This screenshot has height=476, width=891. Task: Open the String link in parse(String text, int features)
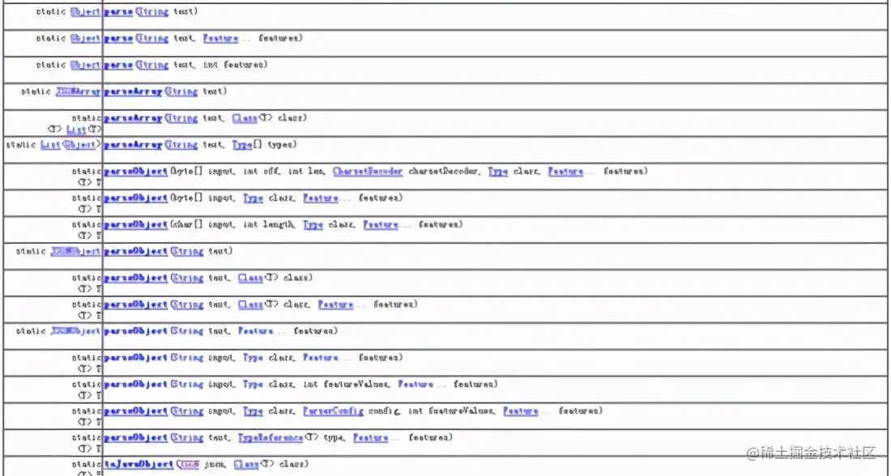pyautogui.click(x=152, y=66)
